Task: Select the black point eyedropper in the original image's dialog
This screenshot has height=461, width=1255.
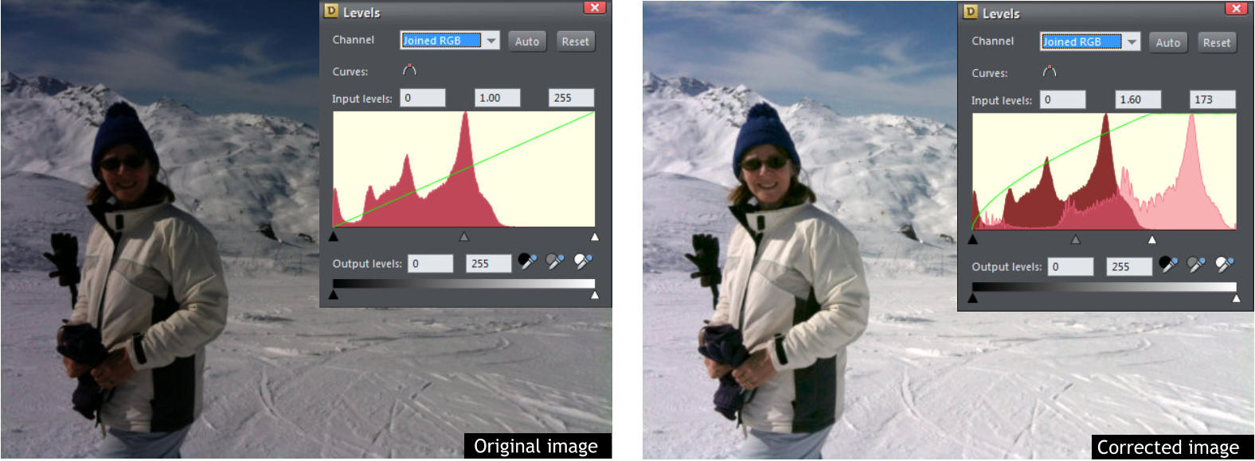Action: coord(527,261)
